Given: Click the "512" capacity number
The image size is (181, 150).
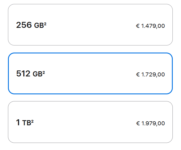Looking at the screenshot, I should 23,74.
